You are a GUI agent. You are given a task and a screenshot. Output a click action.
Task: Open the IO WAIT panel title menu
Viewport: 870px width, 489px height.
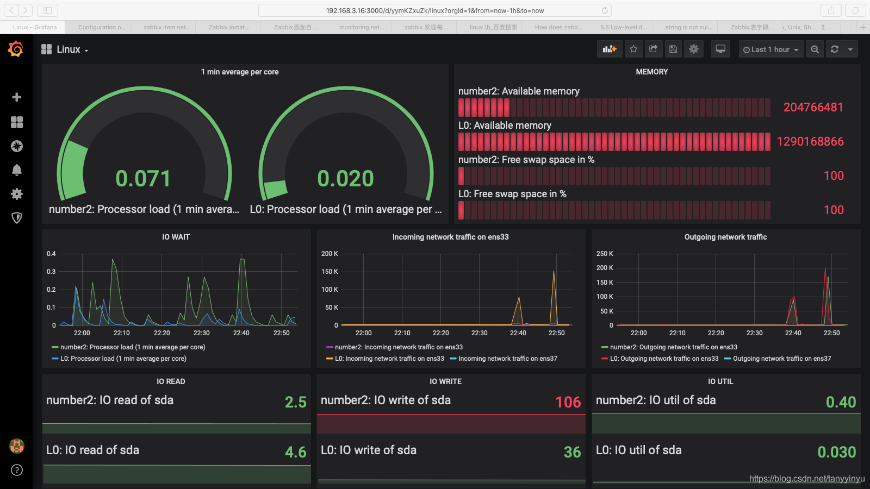tap(176, 237)
